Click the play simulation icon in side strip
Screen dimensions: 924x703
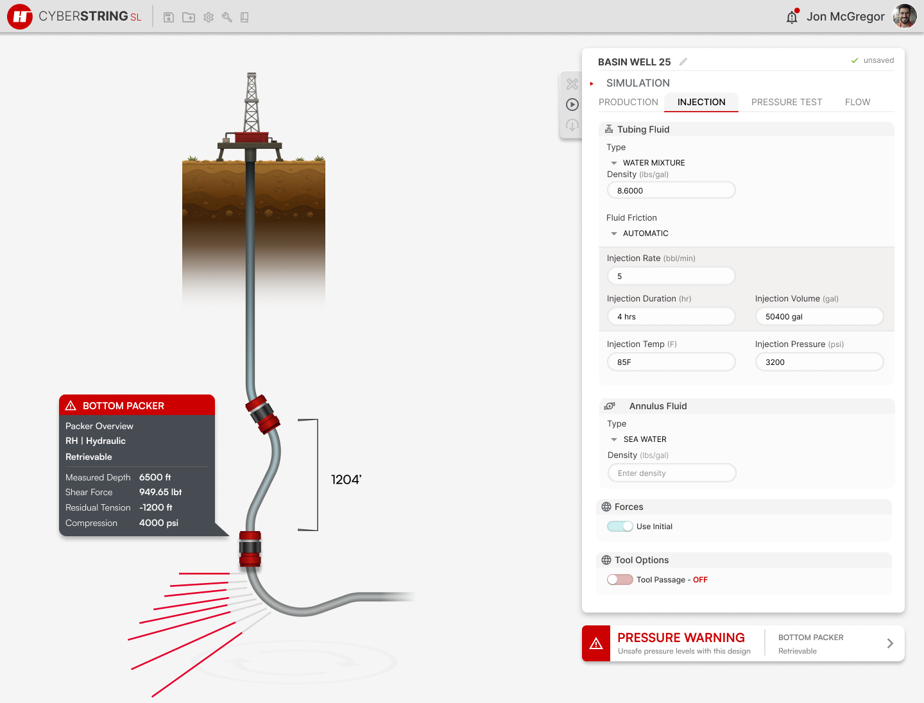click(x=572, y=105)
